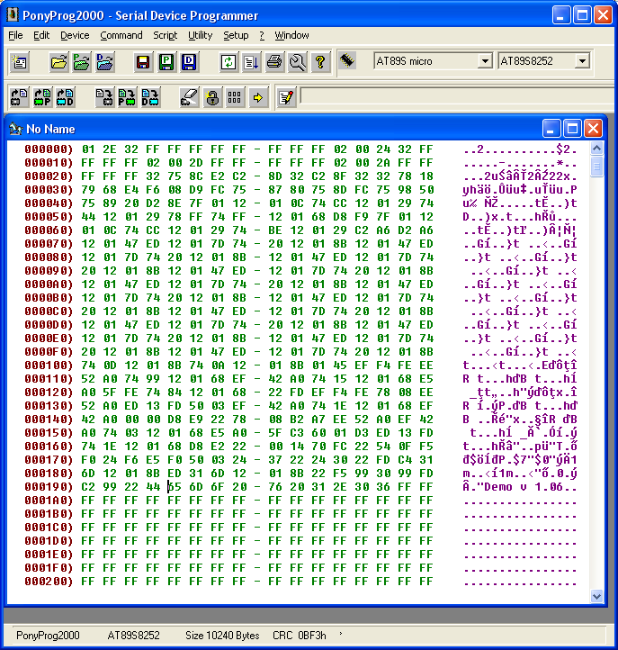Click the serial number config icon
The width and height of the screenshot is (618, 650).
[x=235, y=98]
